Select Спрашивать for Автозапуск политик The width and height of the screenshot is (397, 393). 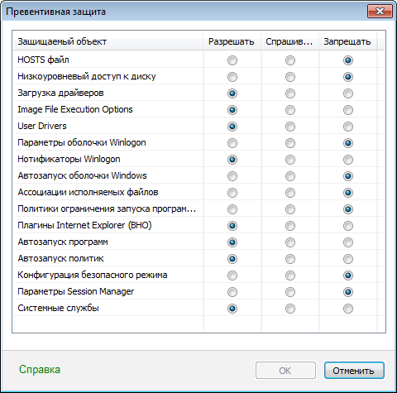[x=290, y=259]
